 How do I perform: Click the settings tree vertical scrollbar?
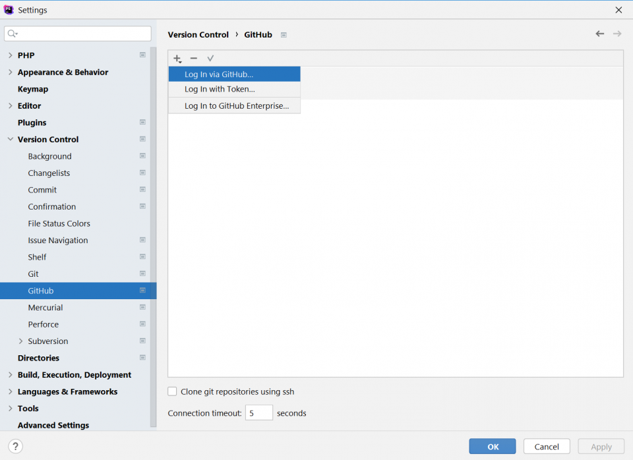tap(154, 237)
